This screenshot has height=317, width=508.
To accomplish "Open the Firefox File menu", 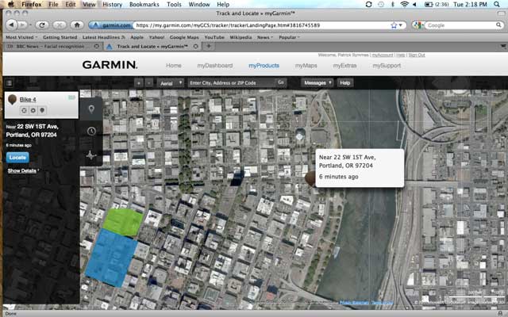I will tap(53, 4).
